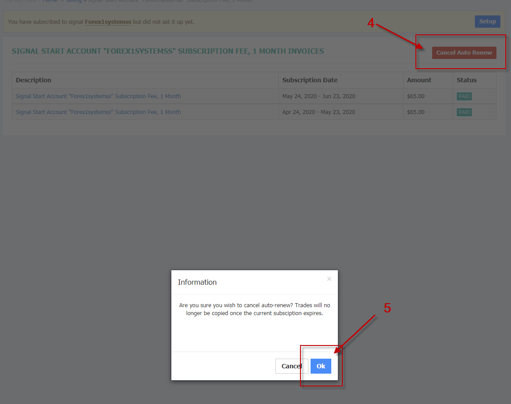Click the Information dialog title
The height and width of the screenshot is (404, 511).
click(197, 282)
